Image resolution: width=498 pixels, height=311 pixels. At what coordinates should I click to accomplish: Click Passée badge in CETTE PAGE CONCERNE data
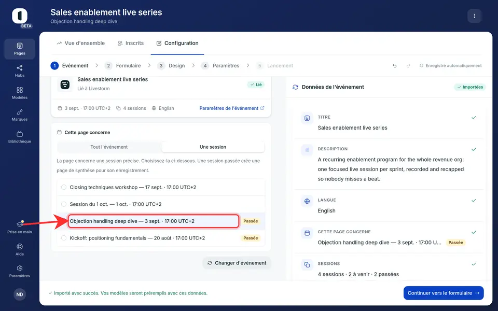pyautogui.click(x=456, y=243)
